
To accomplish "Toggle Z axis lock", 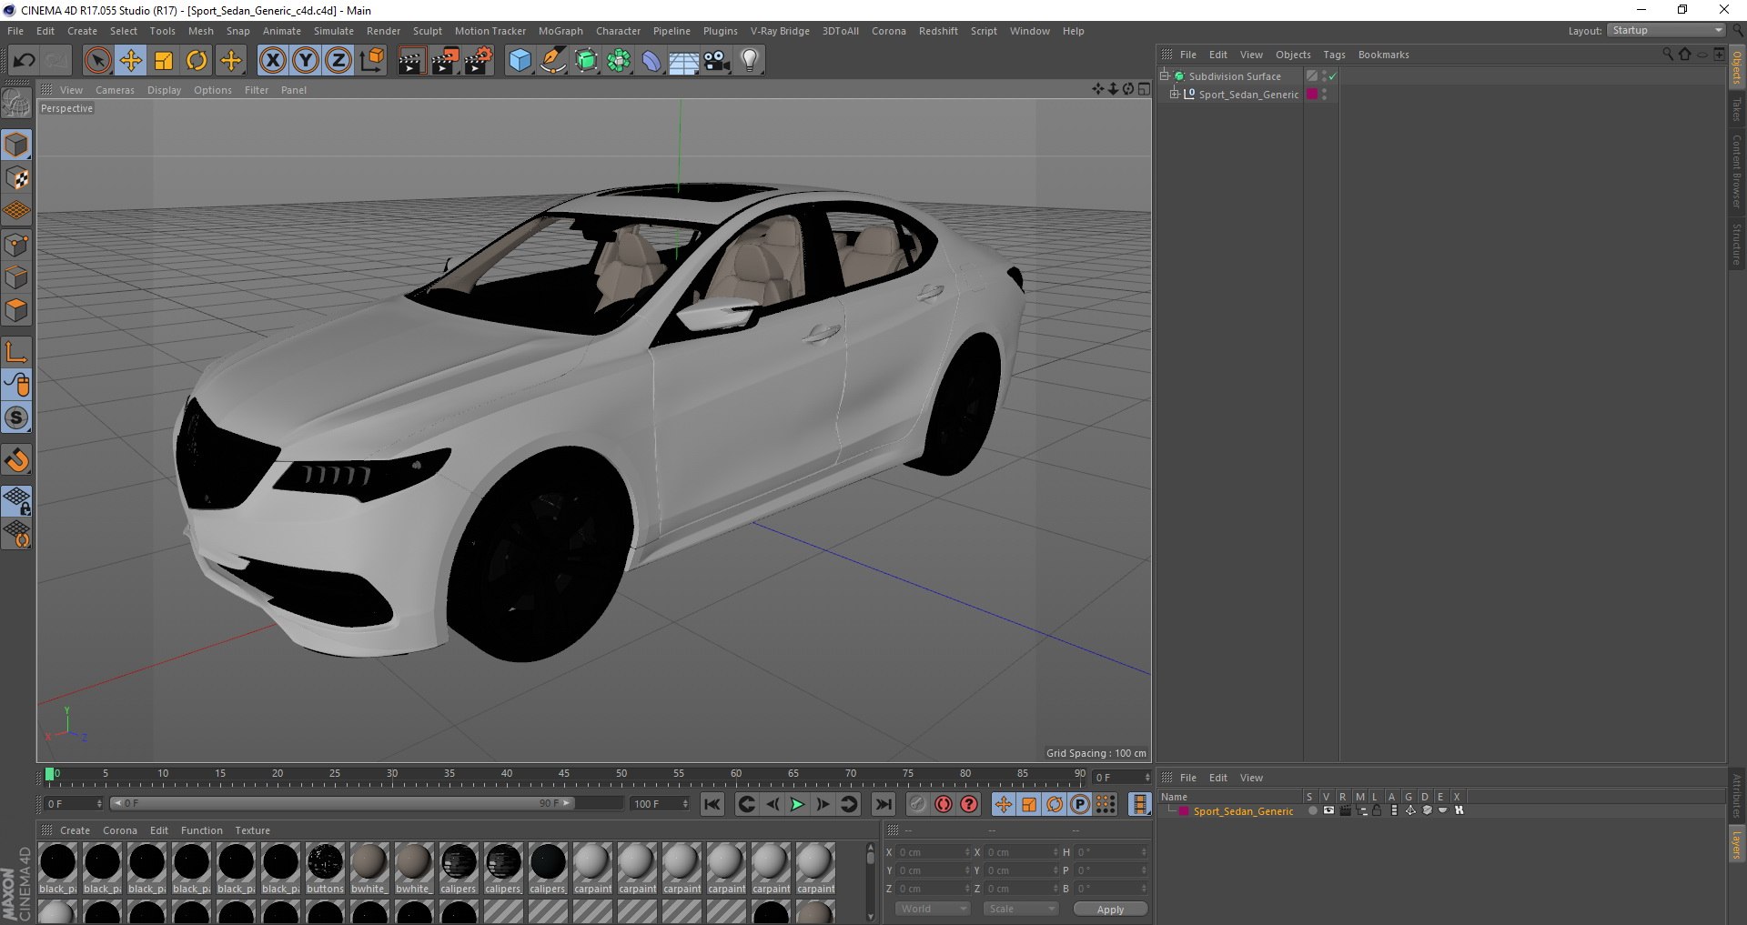I will (338, 61).
